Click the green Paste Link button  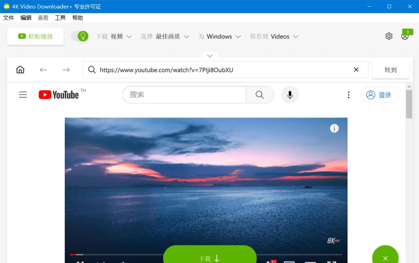coord(35,37)
